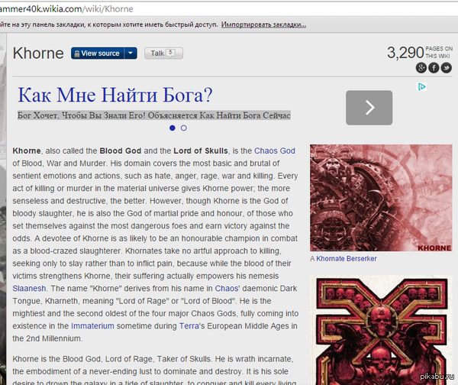Select the second ad carousel dot

[184, 128]
